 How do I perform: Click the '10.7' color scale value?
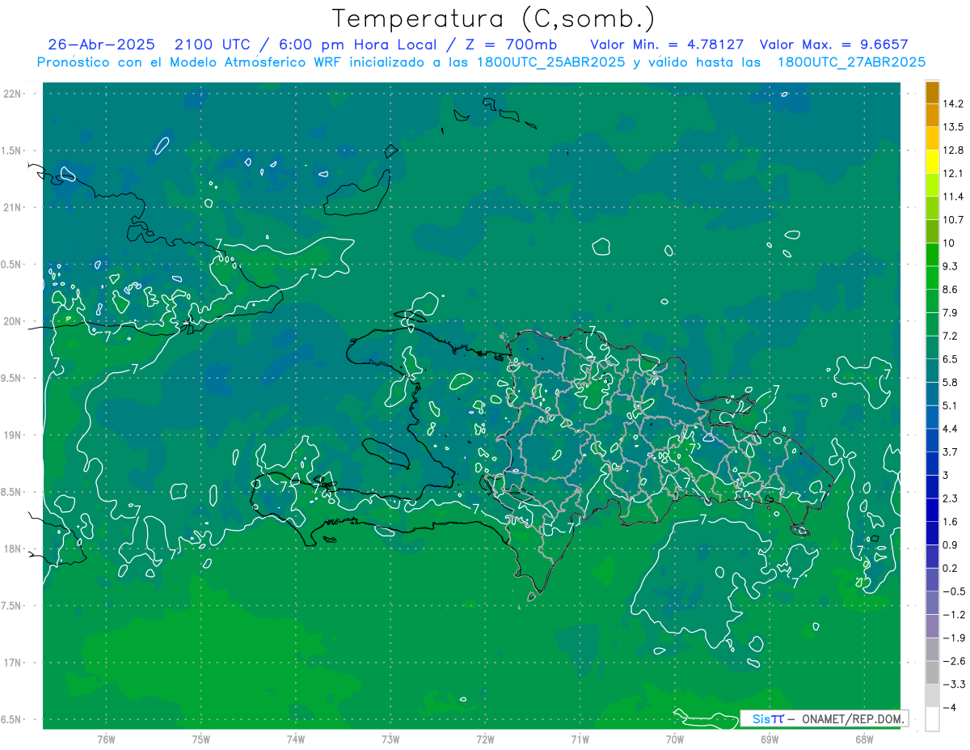(x=952, y=220)
